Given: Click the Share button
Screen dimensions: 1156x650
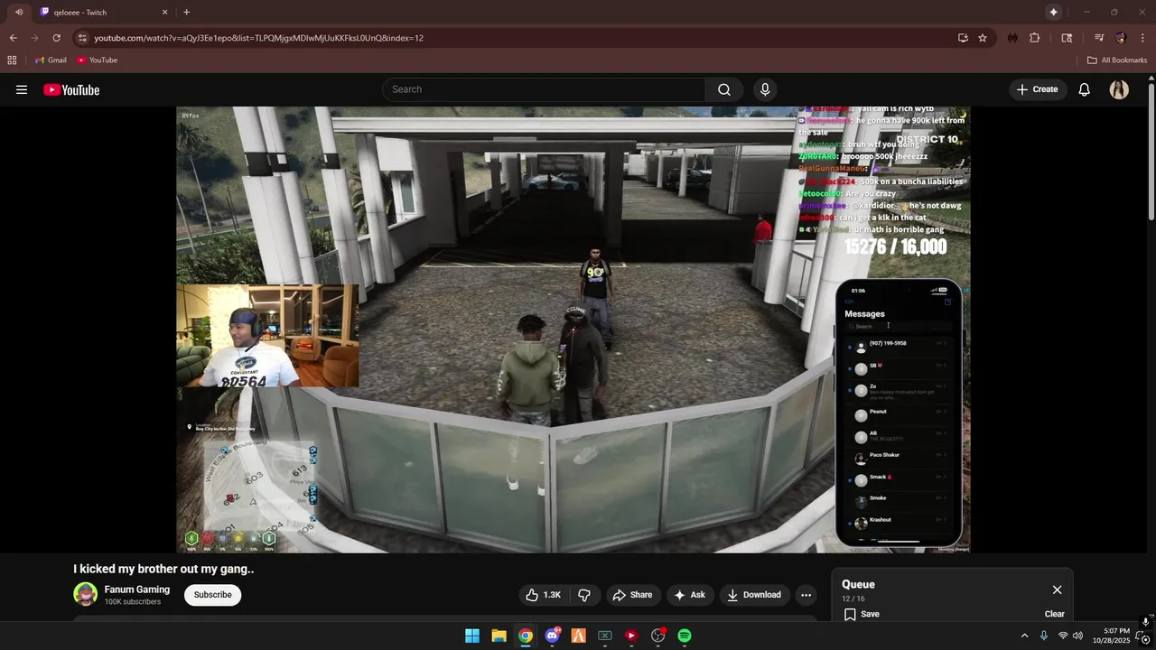Looking at the screenshot, I should click(631, 595).
